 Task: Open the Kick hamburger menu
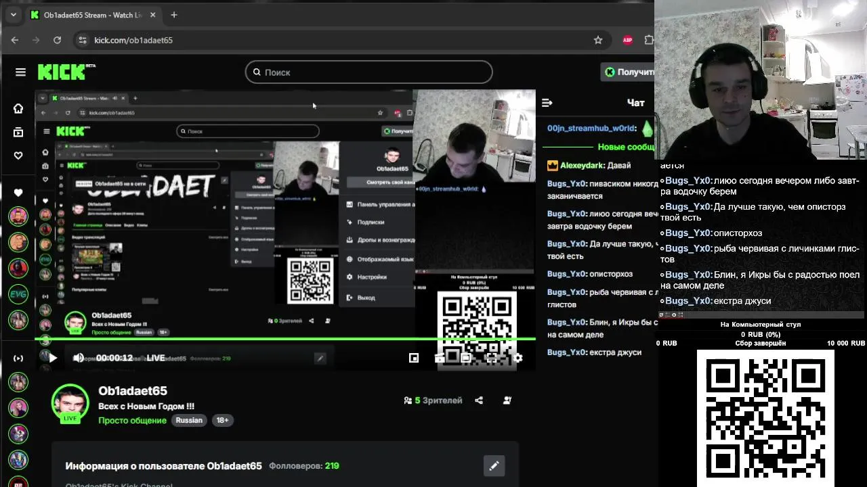(x=20, y=72)
